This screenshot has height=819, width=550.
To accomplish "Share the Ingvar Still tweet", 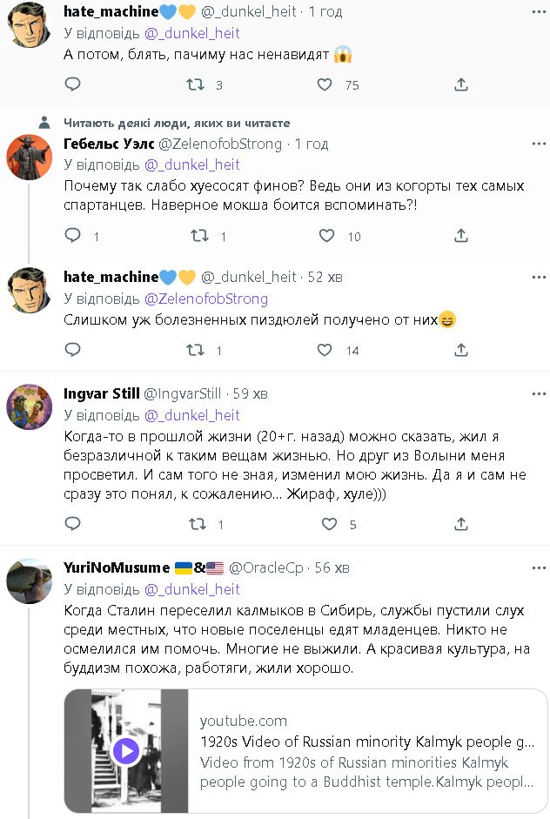I will (461, 525).
